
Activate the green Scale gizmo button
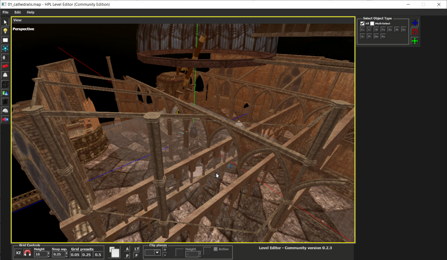tap(415, 41)
